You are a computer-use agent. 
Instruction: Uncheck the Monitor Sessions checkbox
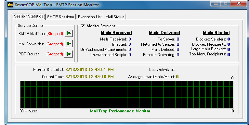point(83,26)
